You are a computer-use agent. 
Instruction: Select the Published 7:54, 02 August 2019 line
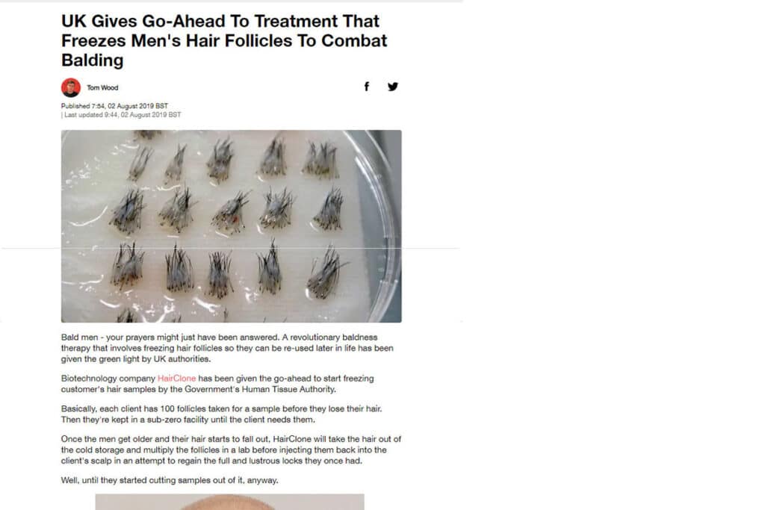coord(114,106)
